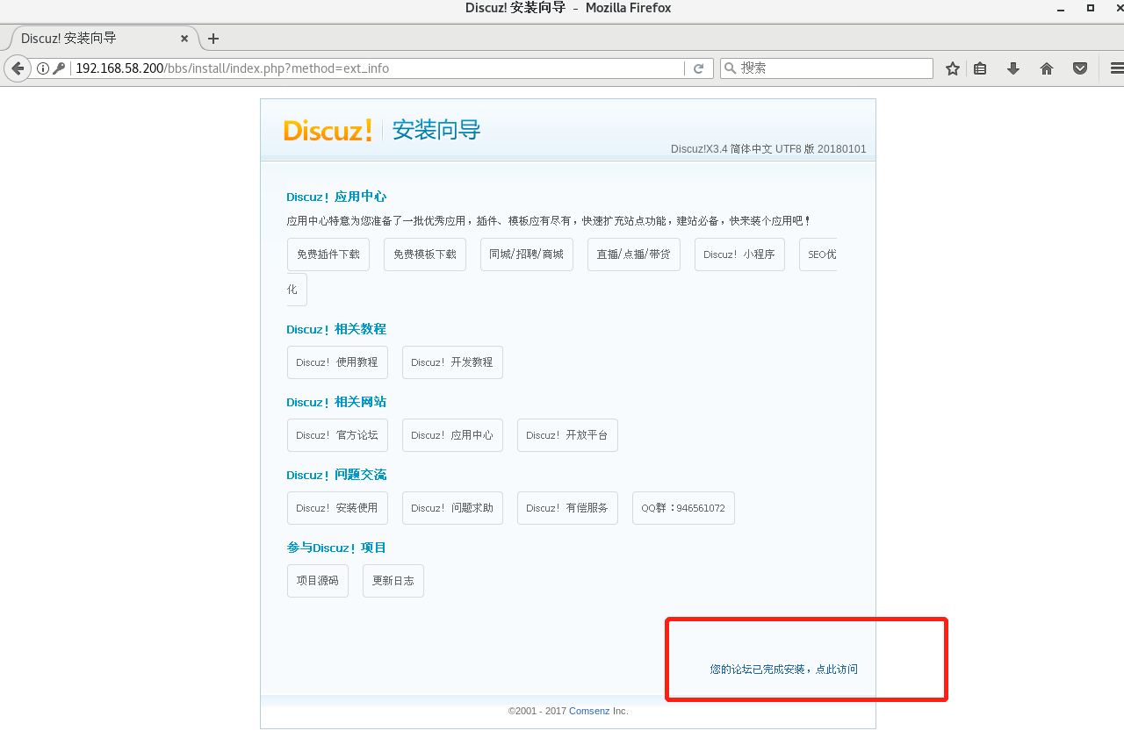1124x745 pixels.
Task: Open the Discuz! 小程序 button
Action: (739, 254)
